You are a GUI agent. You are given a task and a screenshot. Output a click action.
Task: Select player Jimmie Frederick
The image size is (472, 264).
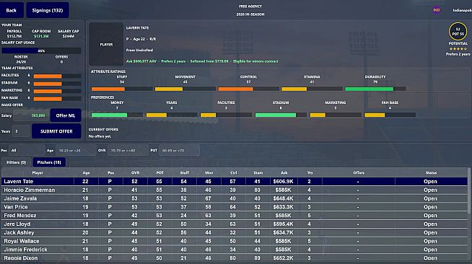[x=235, y=250]
